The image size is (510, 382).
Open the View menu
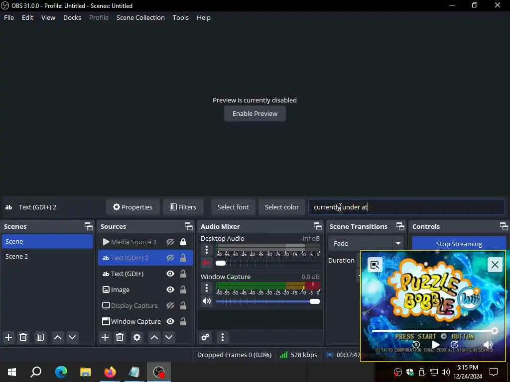pyautogui.click(x=48, y=17)
